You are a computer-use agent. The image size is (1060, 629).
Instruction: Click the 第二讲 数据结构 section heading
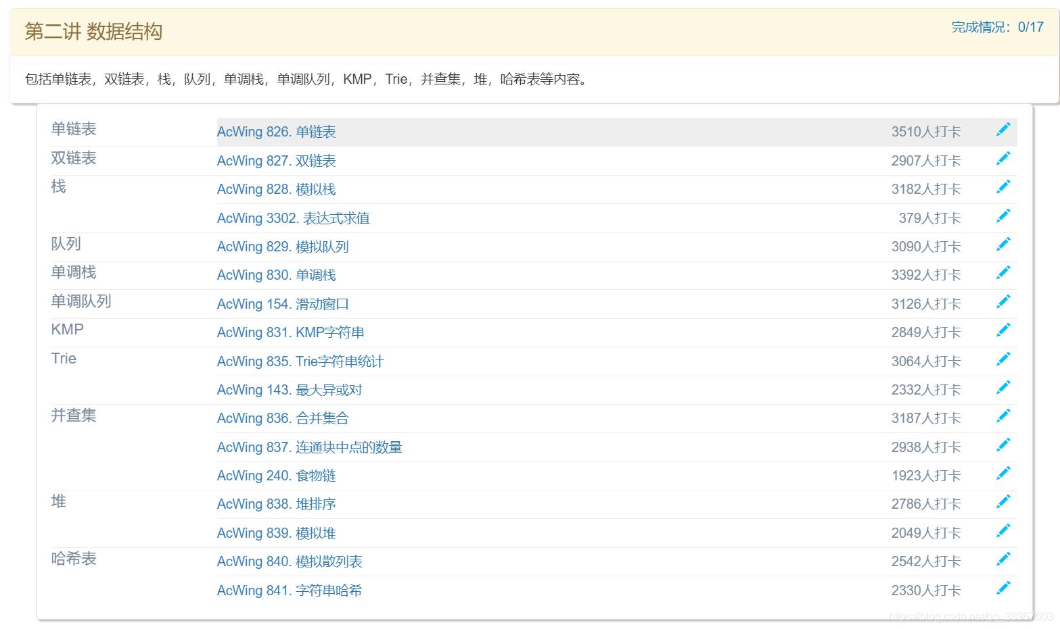tap(93, 32)
